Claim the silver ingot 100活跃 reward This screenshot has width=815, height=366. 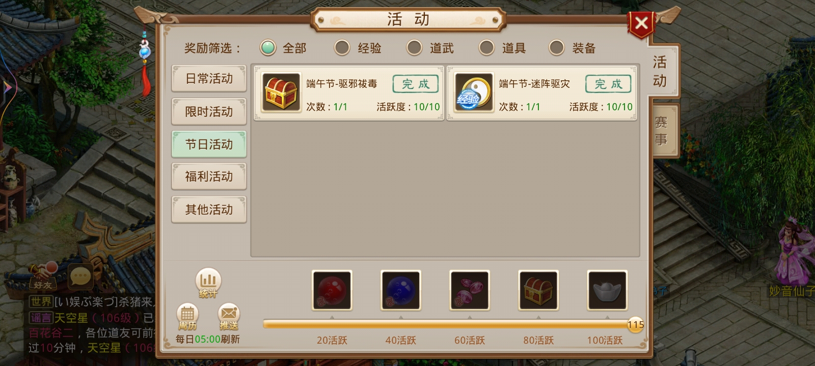pyautogui.click(x=607, y=290)
